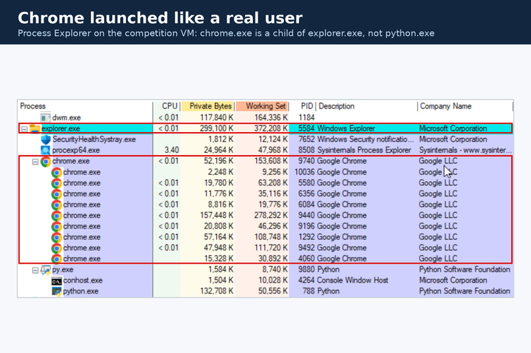Click Chrome icon in PID 9196 row
The image size is (531, 353).
pos(57,226)
